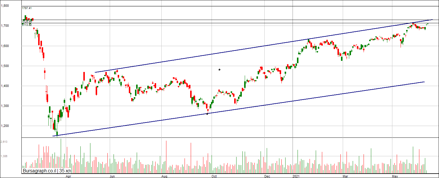
Task: Click the 2,613 volume axis label
Action: click(4, 142)
